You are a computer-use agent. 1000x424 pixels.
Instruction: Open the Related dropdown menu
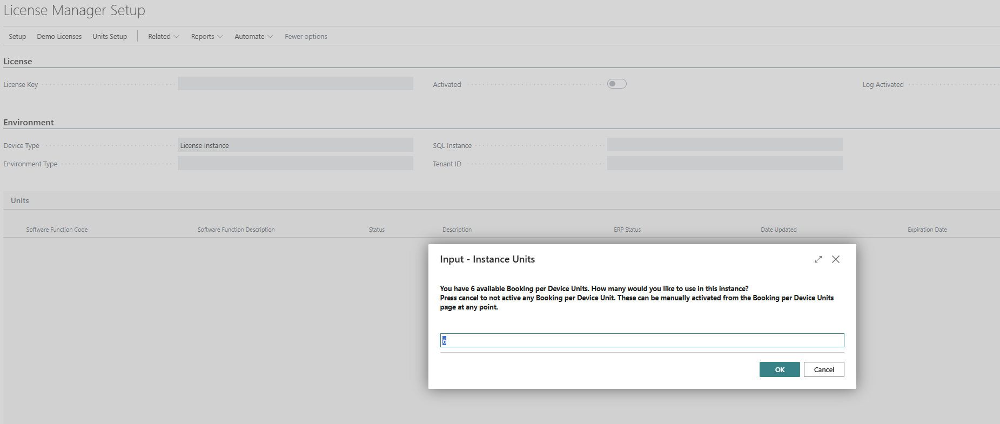(163, 36)
